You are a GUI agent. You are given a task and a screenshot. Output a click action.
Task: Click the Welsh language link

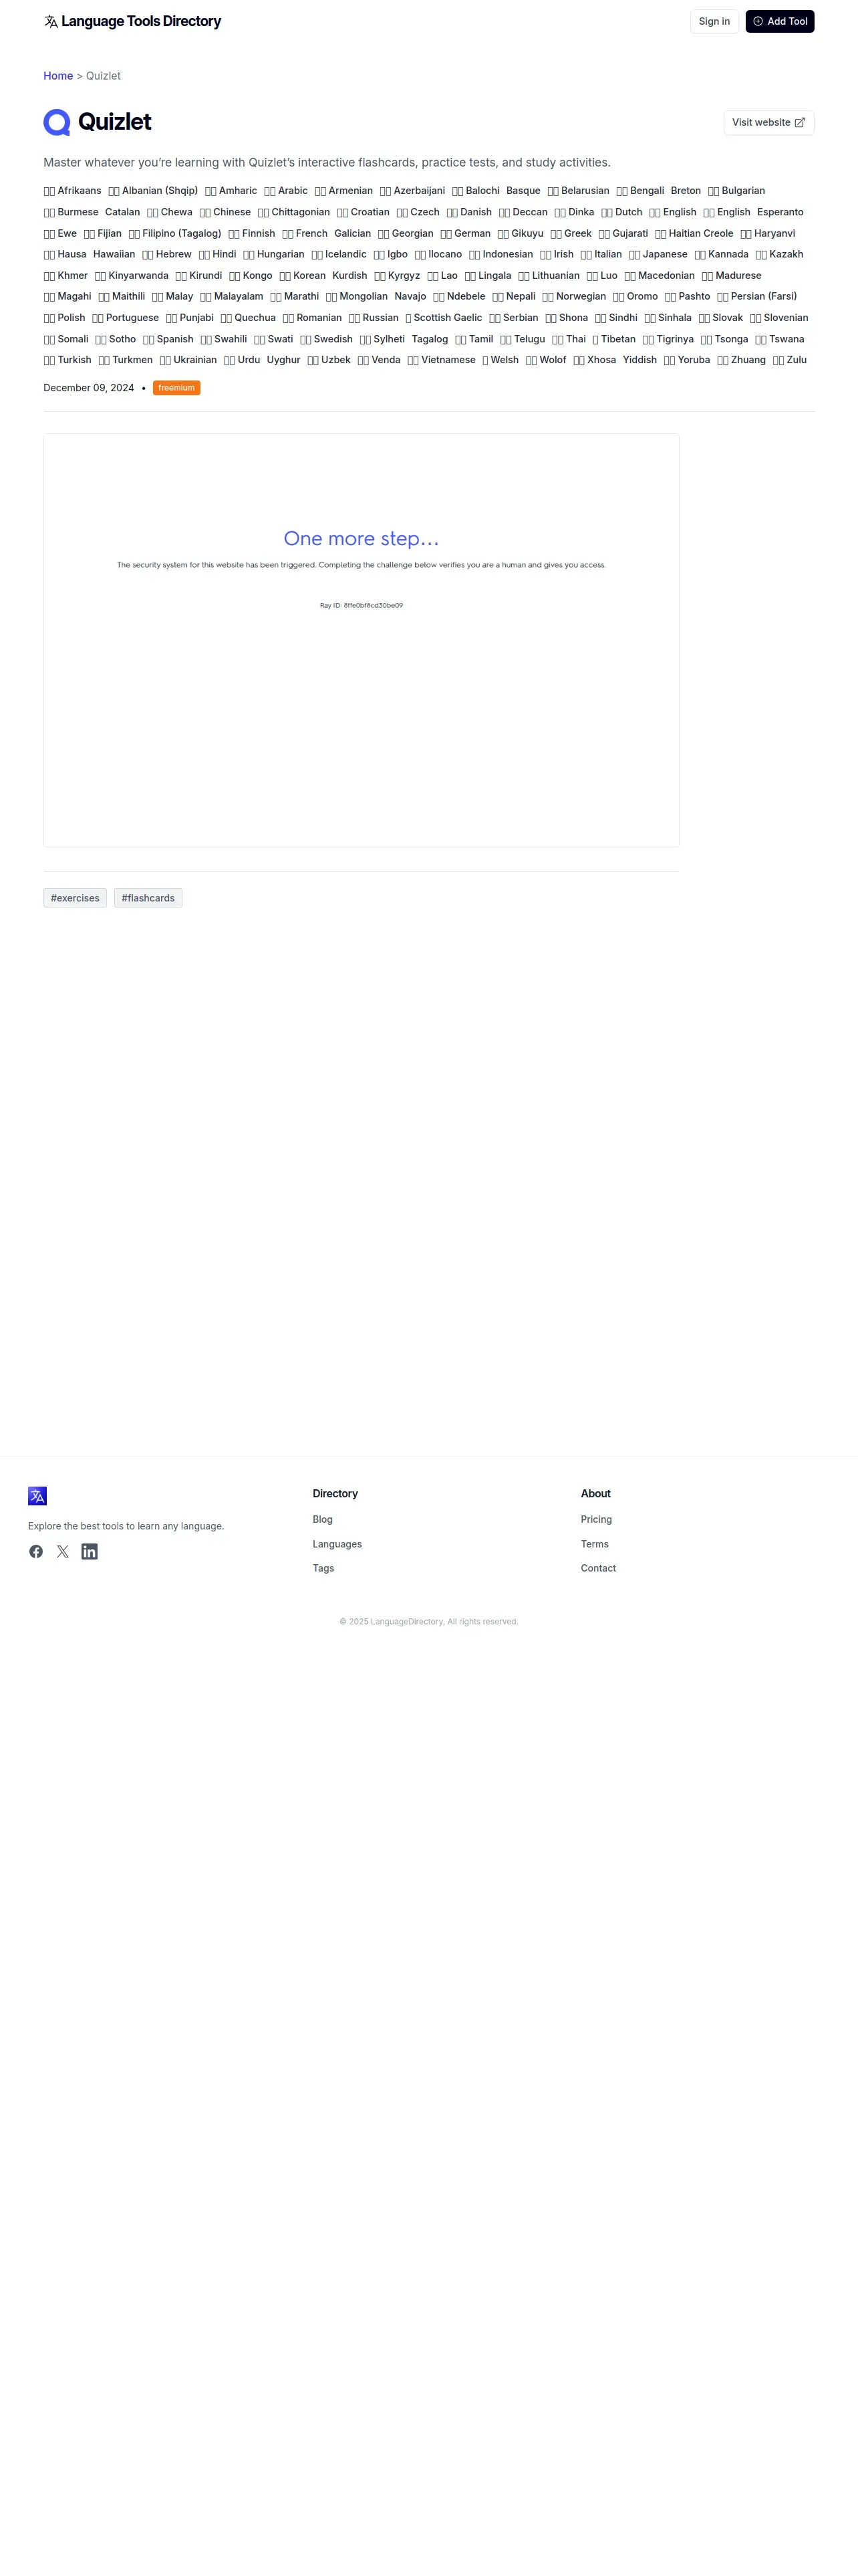pos(500,361)
